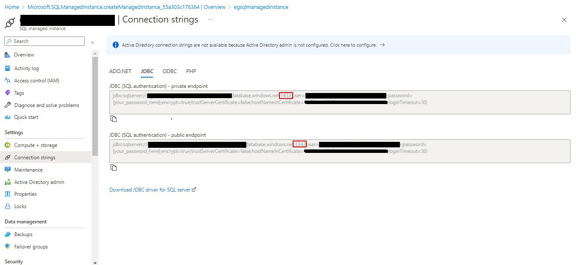Click the Backups cloud icon
576x265 pixels.
(7, 234)
